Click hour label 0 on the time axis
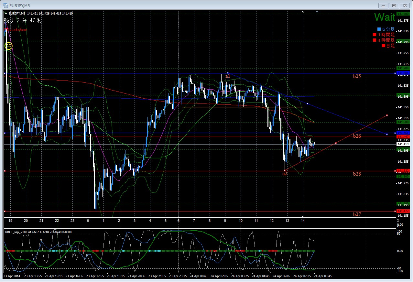This screenshot has height=282, width=413. coord(88,221)
